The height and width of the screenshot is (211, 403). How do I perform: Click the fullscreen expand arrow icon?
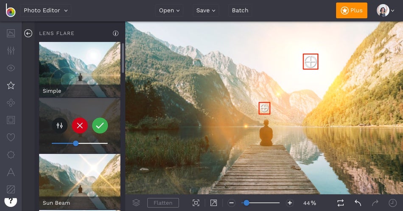(213, 203)
